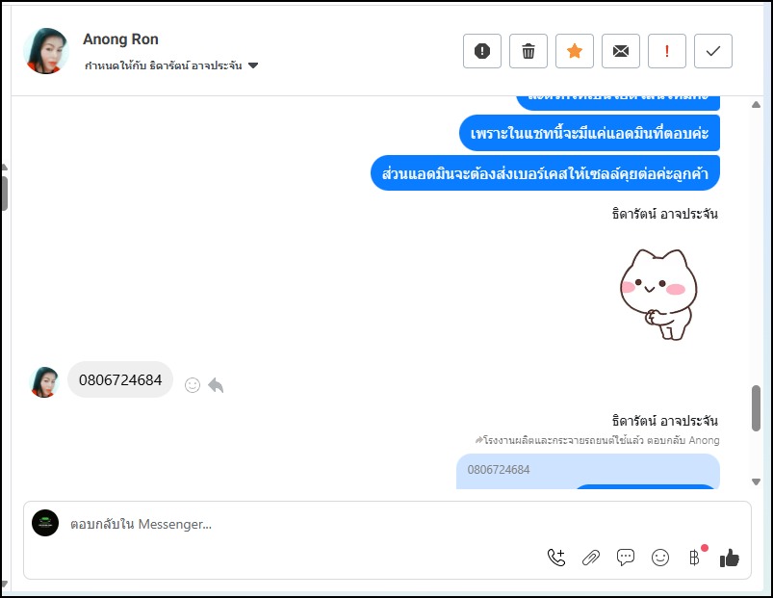Mark conversation as unread with envelope
Viewport: 773px width, 598px height.
621,51
